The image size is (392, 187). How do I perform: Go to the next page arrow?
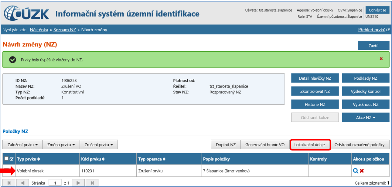click(x=78, y=183)
